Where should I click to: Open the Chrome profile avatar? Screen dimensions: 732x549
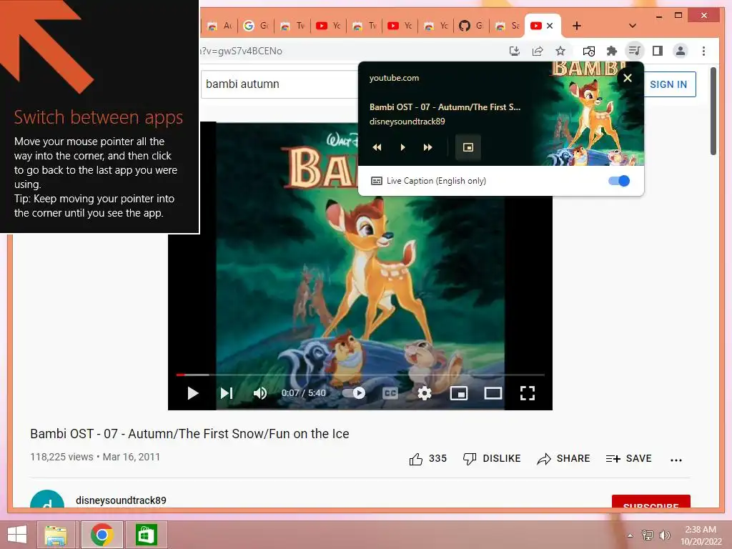[x=681, y=51]
